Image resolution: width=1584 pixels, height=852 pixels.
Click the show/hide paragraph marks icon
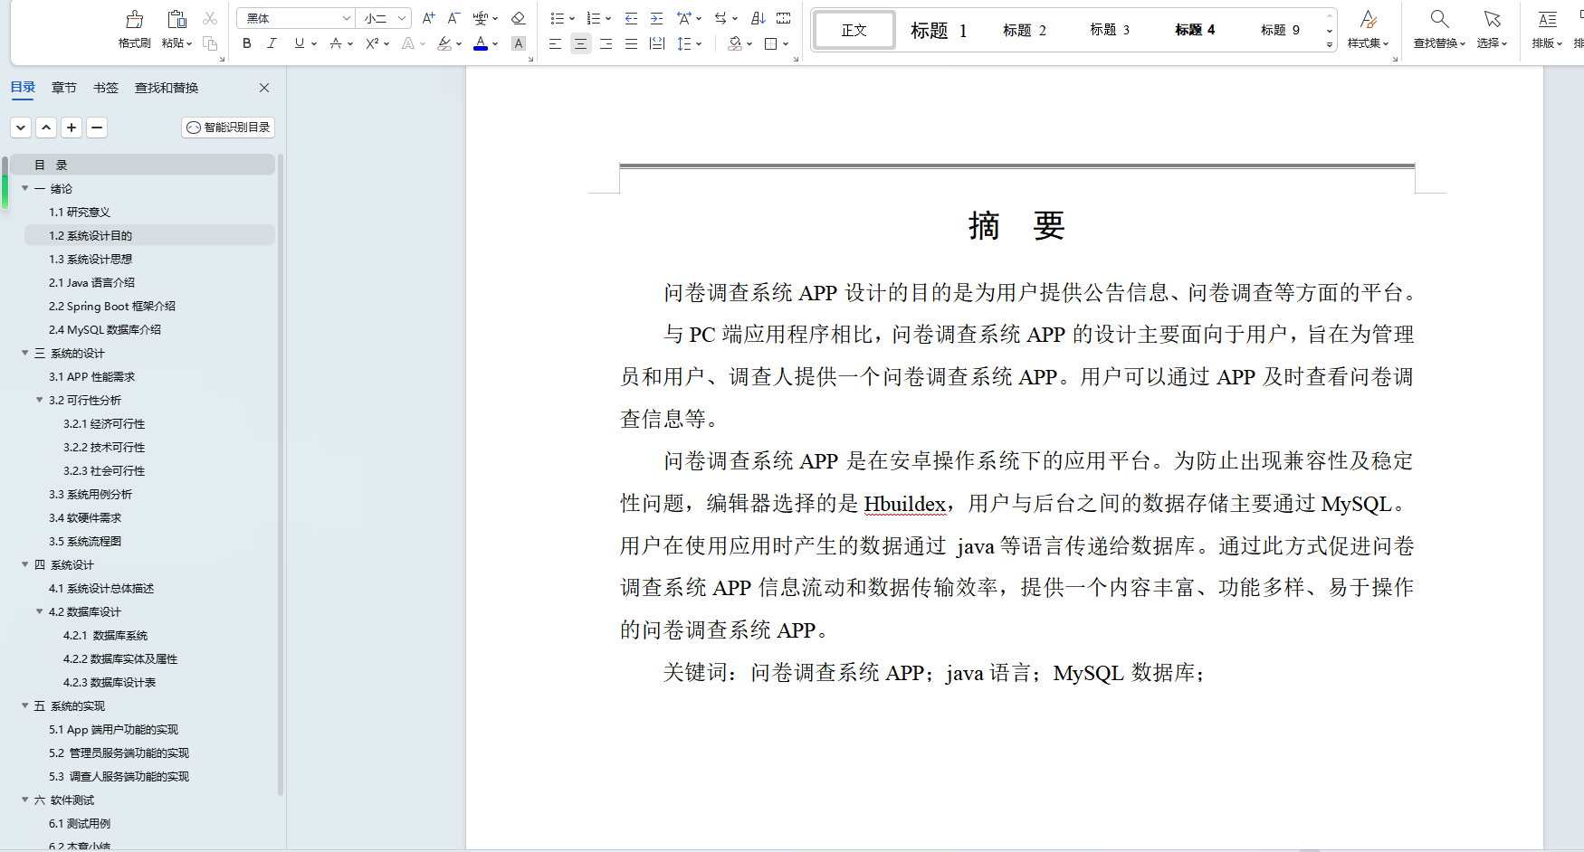coord(784,18)
